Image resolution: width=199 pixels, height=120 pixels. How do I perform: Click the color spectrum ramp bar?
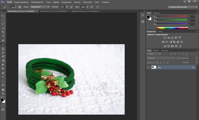(x=172, y=28)
